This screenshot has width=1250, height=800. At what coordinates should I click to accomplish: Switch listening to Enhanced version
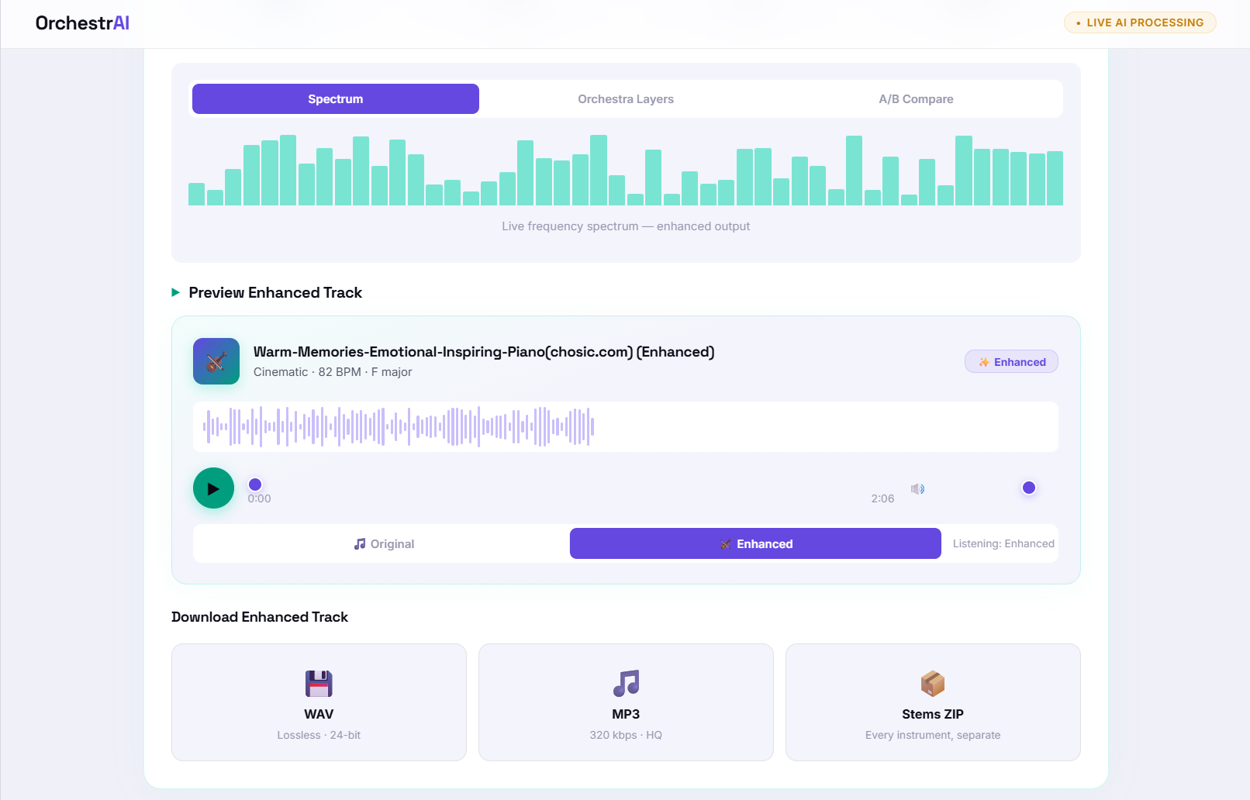[755, 543]
